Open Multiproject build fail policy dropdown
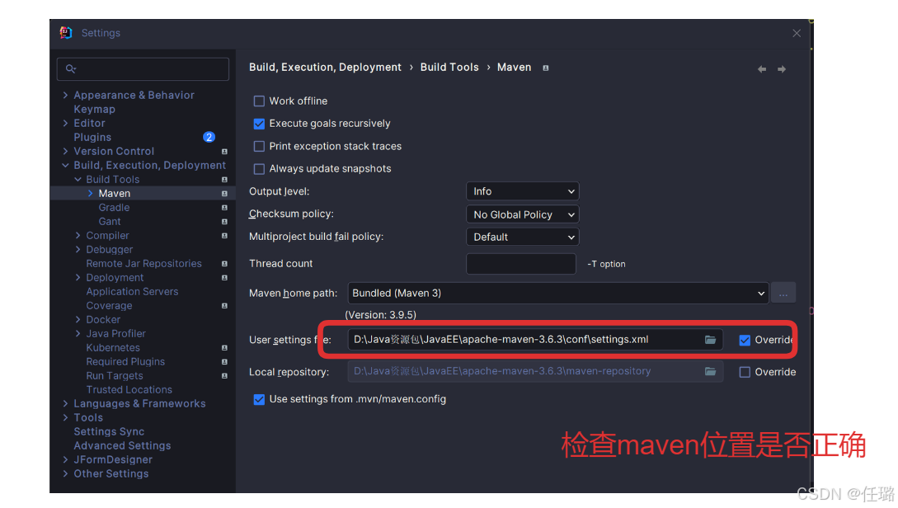This screenshot has width=898, height=508. (522, 238)
